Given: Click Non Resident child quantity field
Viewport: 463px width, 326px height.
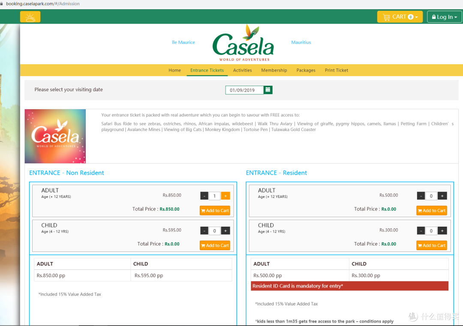Looking at the screenshot, I should (x=215, y=231).
